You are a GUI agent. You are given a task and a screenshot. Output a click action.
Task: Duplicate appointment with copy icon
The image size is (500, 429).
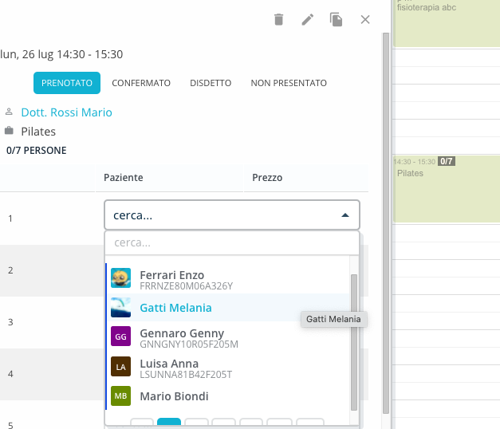[x=336, y=19]
